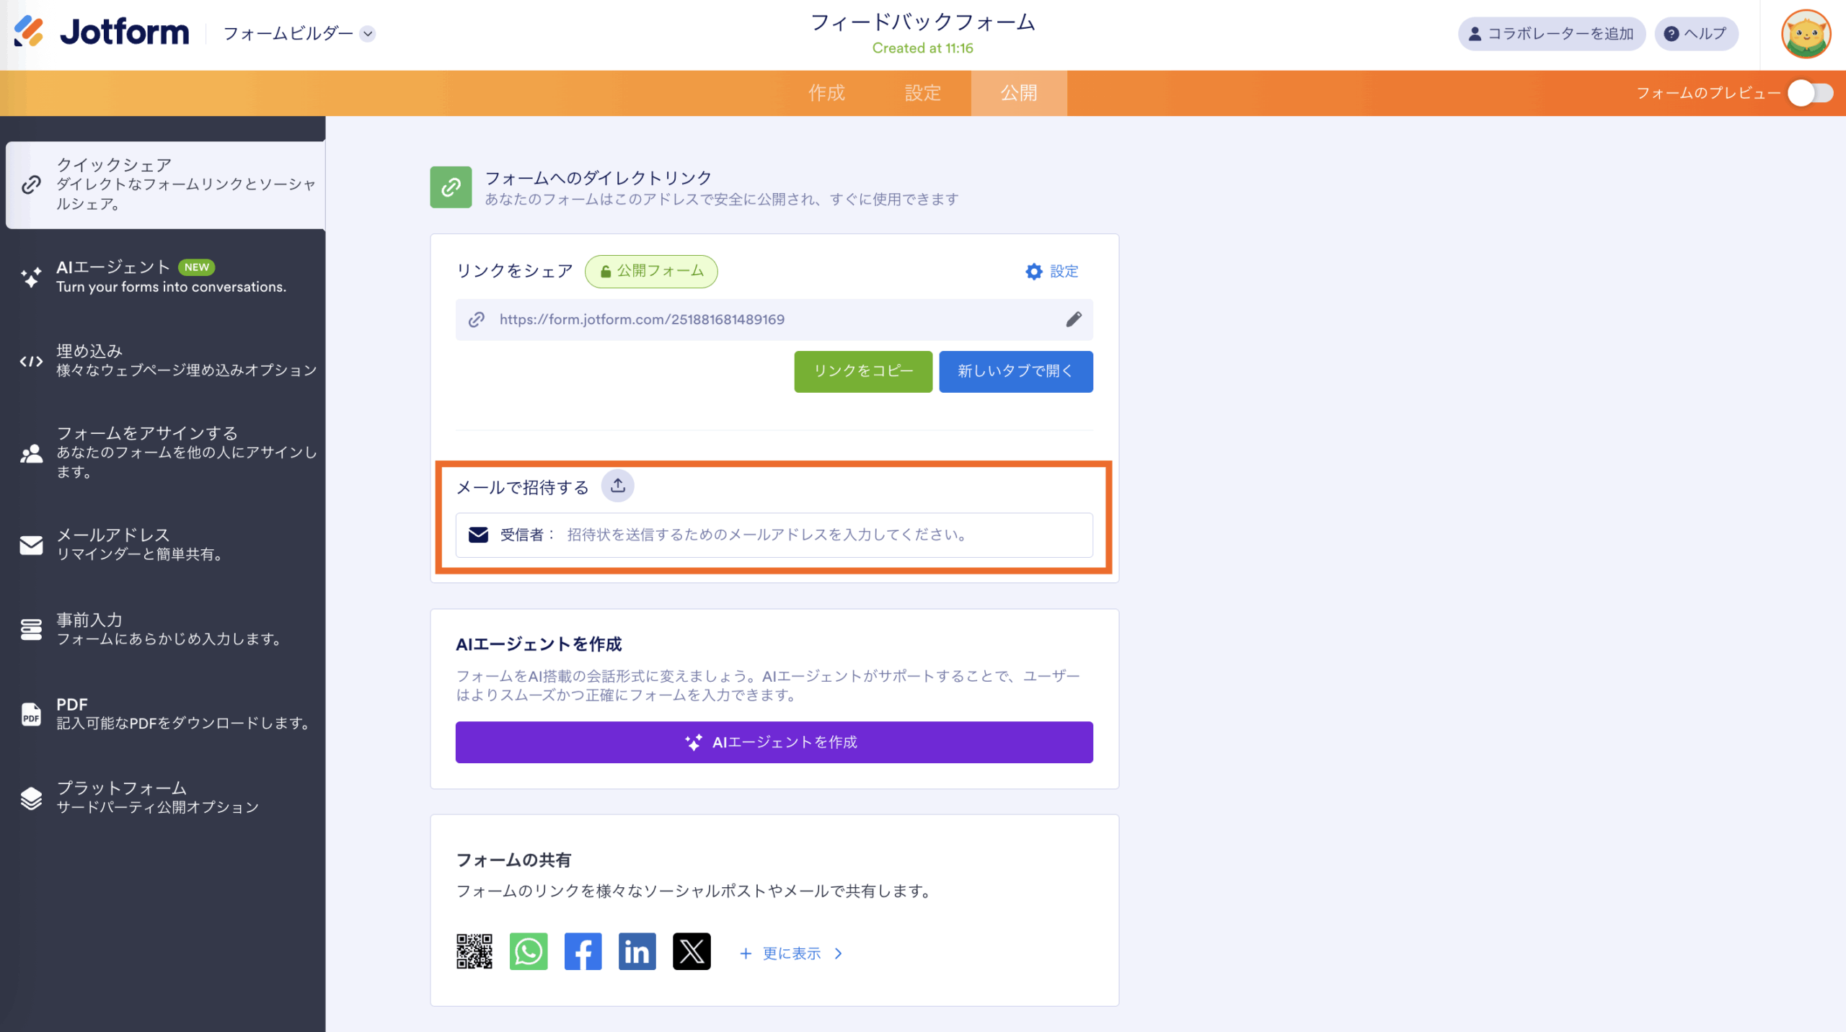Switch to the 作成 tab

[826, 93]
